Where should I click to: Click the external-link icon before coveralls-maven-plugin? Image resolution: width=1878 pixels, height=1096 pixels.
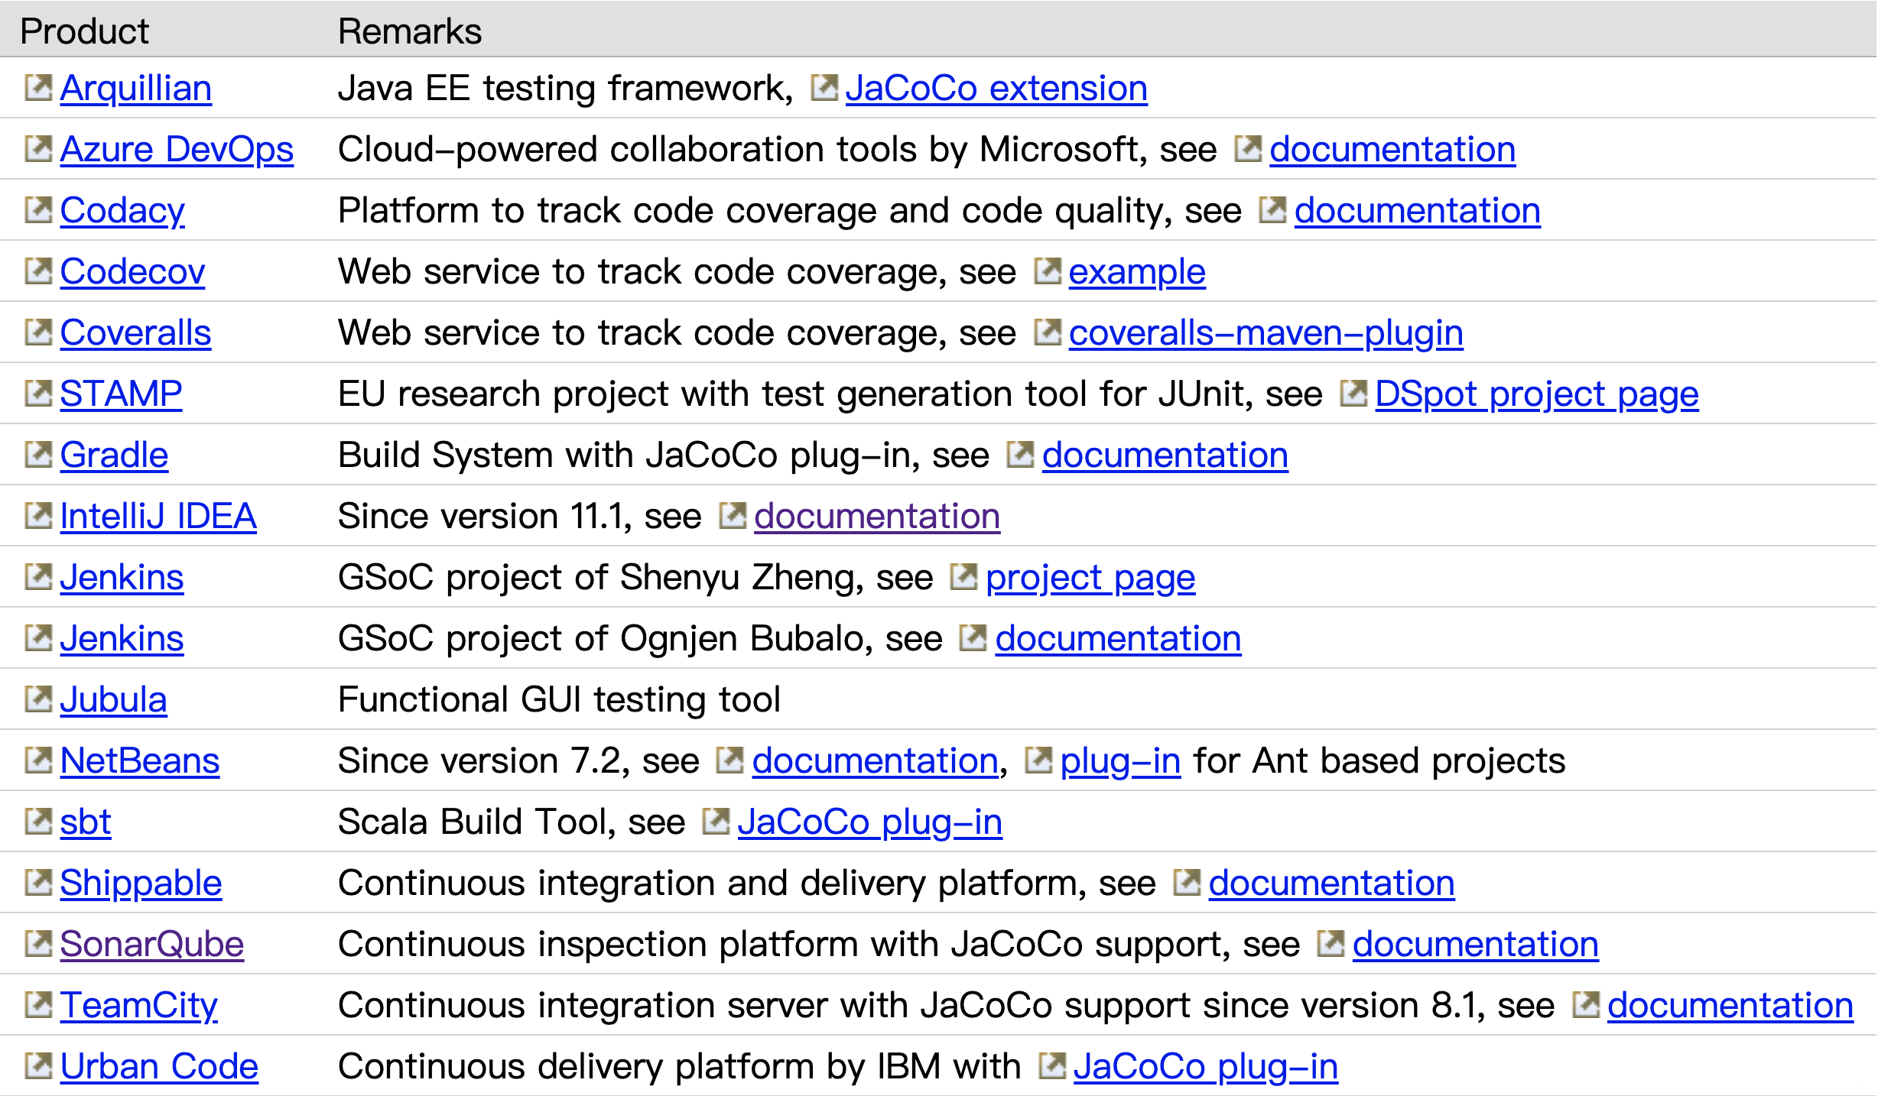pyautogui.click(x=1048, y=332)
